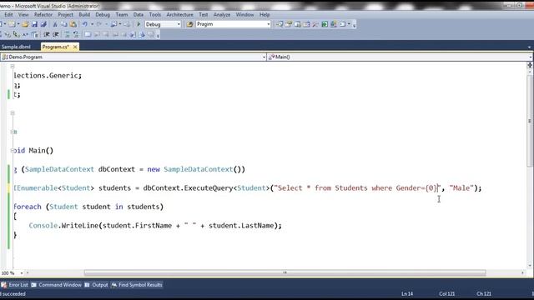Click Console.WriteLine in the foreach loop
The image size is (534, 300).
tap(63, 226)
